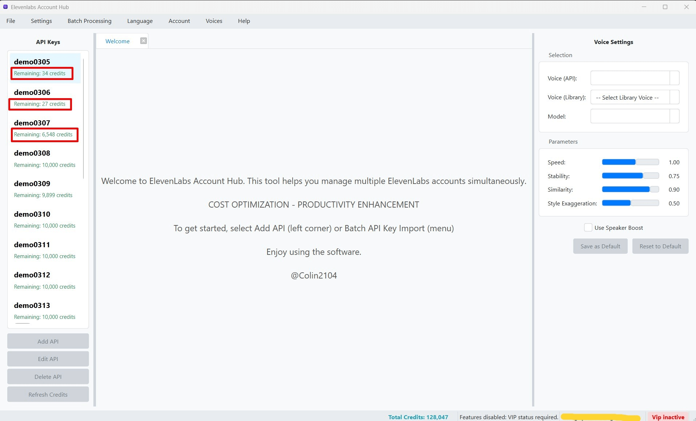
Task: Select the demo0310 API key
Action: pyautogui.click(x=45, y=220)
